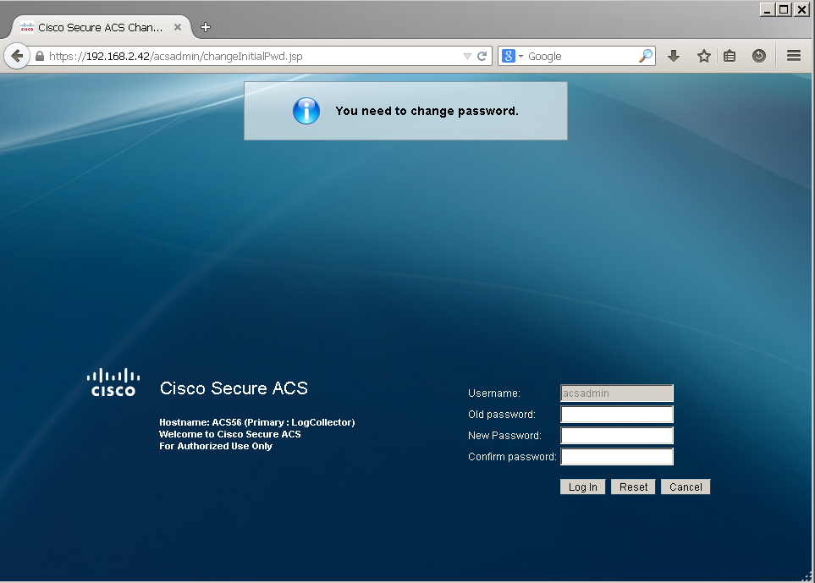Click the magnifier search icon
This screenshot has height=583, width=815.
645,56
